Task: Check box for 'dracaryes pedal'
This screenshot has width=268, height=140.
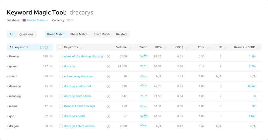Action: pos(61,116)
